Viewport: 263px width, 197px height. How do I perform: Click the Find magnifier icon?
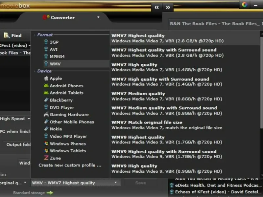click(x=7, y=35)
